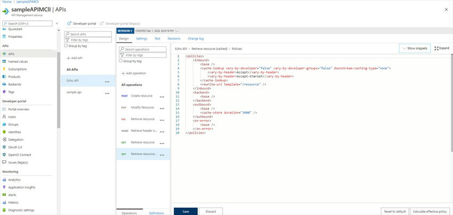Image resolution: width=453 pixels, height=215 pixels.
Task: Focus the API Filter by tags field
Action: point(88,40)
